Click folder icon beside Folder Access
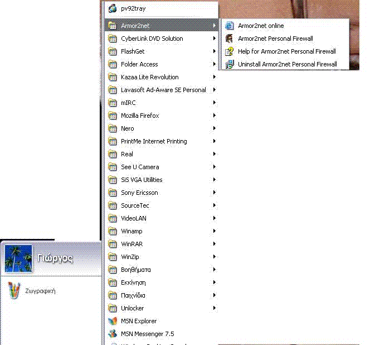Screen dimensions: 375x345 113,64
